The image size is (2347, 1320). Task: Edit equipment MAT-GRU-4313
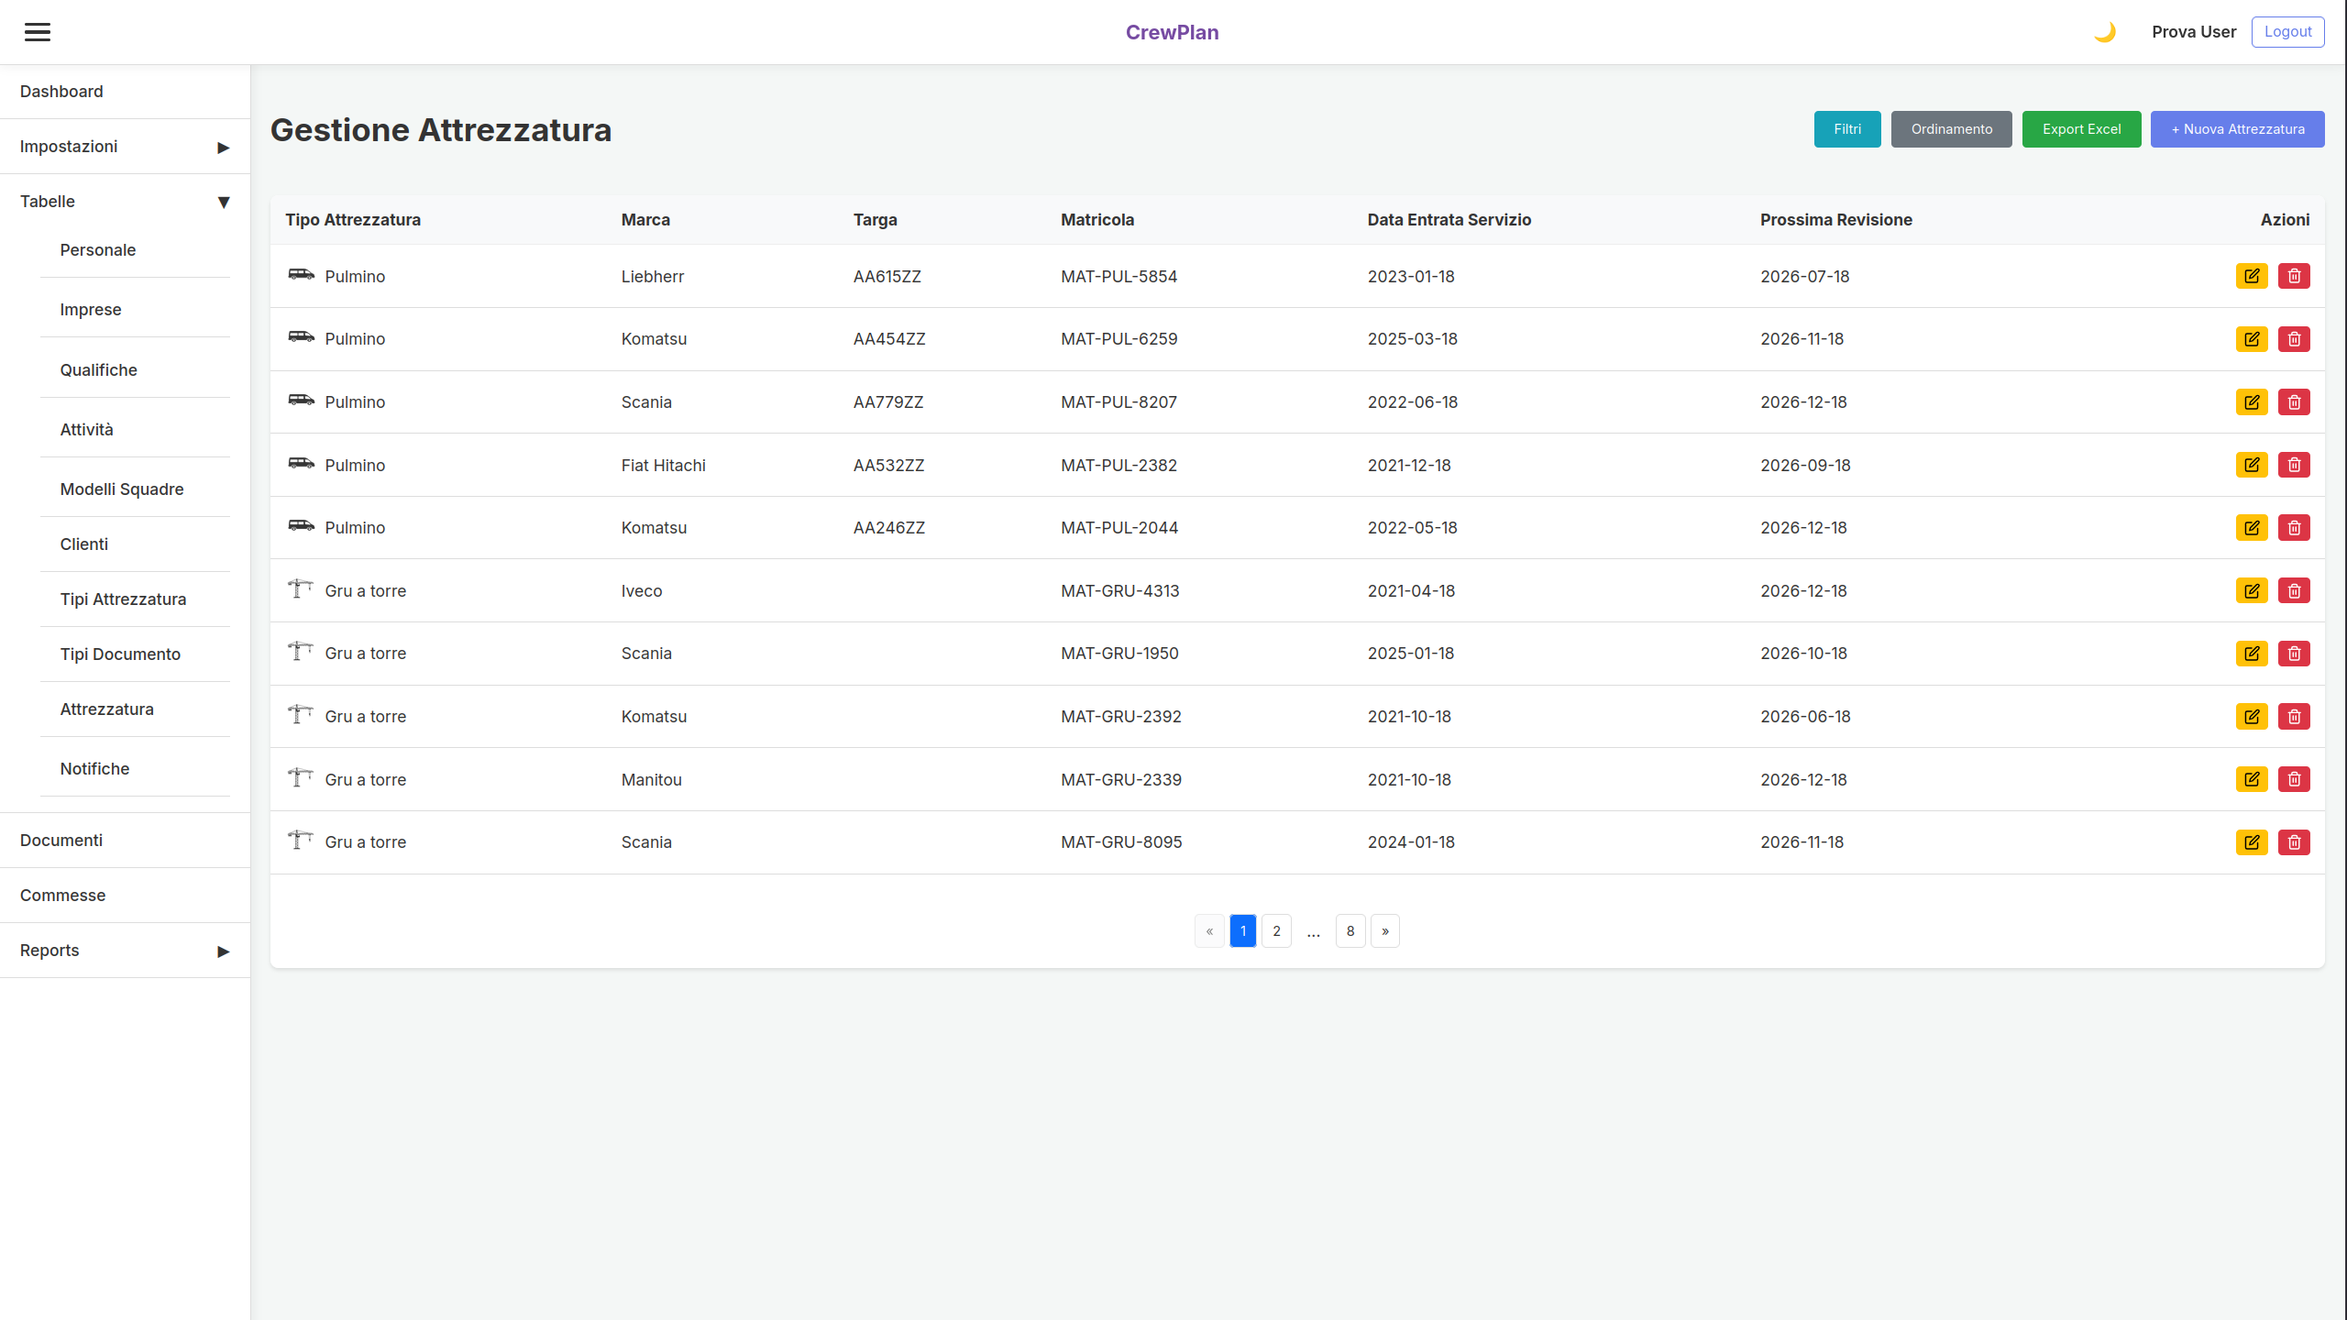click(2252, 590)
